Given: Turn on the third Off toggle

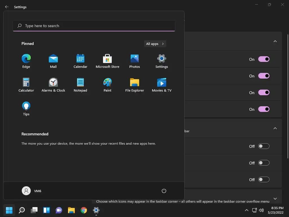Looking at the screenshot, I should (x=264, y=179).
